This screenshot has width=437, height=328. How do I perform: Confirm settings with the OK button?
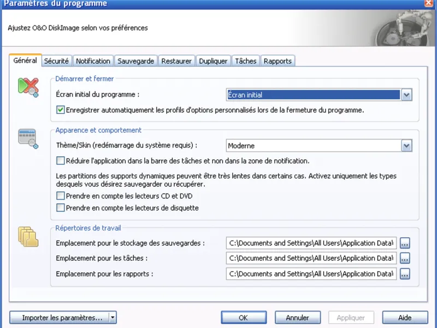click(244, 318)
